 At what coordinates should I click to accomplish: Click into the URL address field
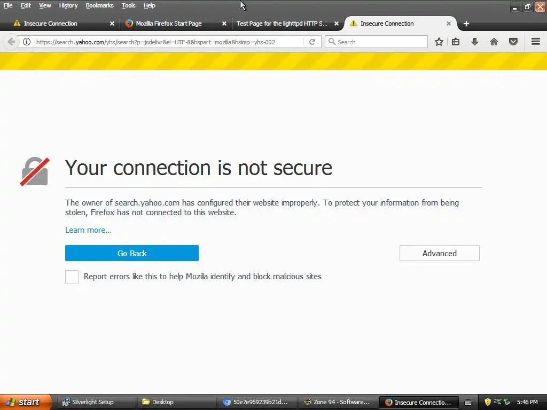[169, 42]
